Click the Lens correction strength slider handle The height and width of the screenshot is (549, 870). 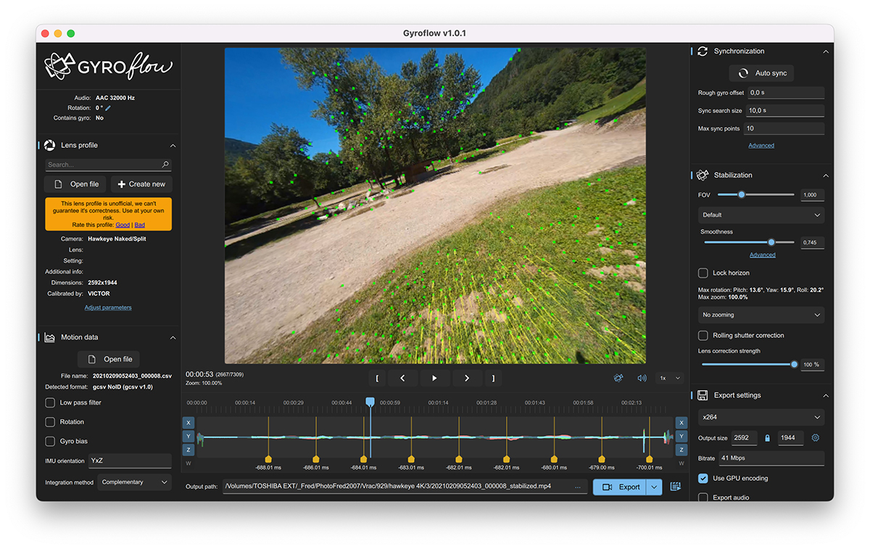click(x=794, y=364)
